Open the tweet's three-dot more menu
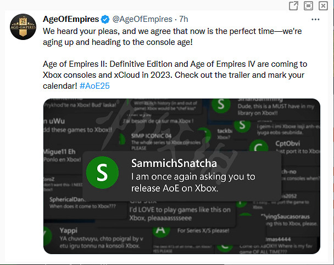The image size is (334, 265). pyautogui.click(x=315, y=19)
